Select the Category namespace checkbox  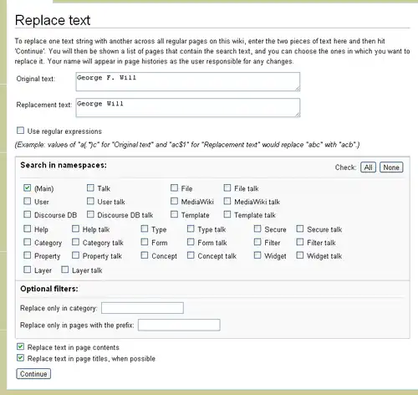click(x=27, y=242)
